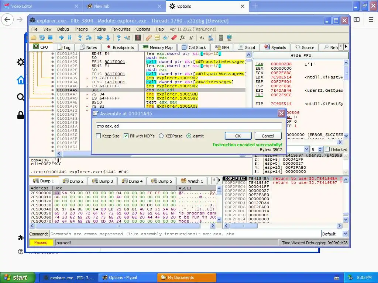The height and width of the screenshot is (283, 378).
Task: Open a file with the folder icon
Action: pos(33,38)
